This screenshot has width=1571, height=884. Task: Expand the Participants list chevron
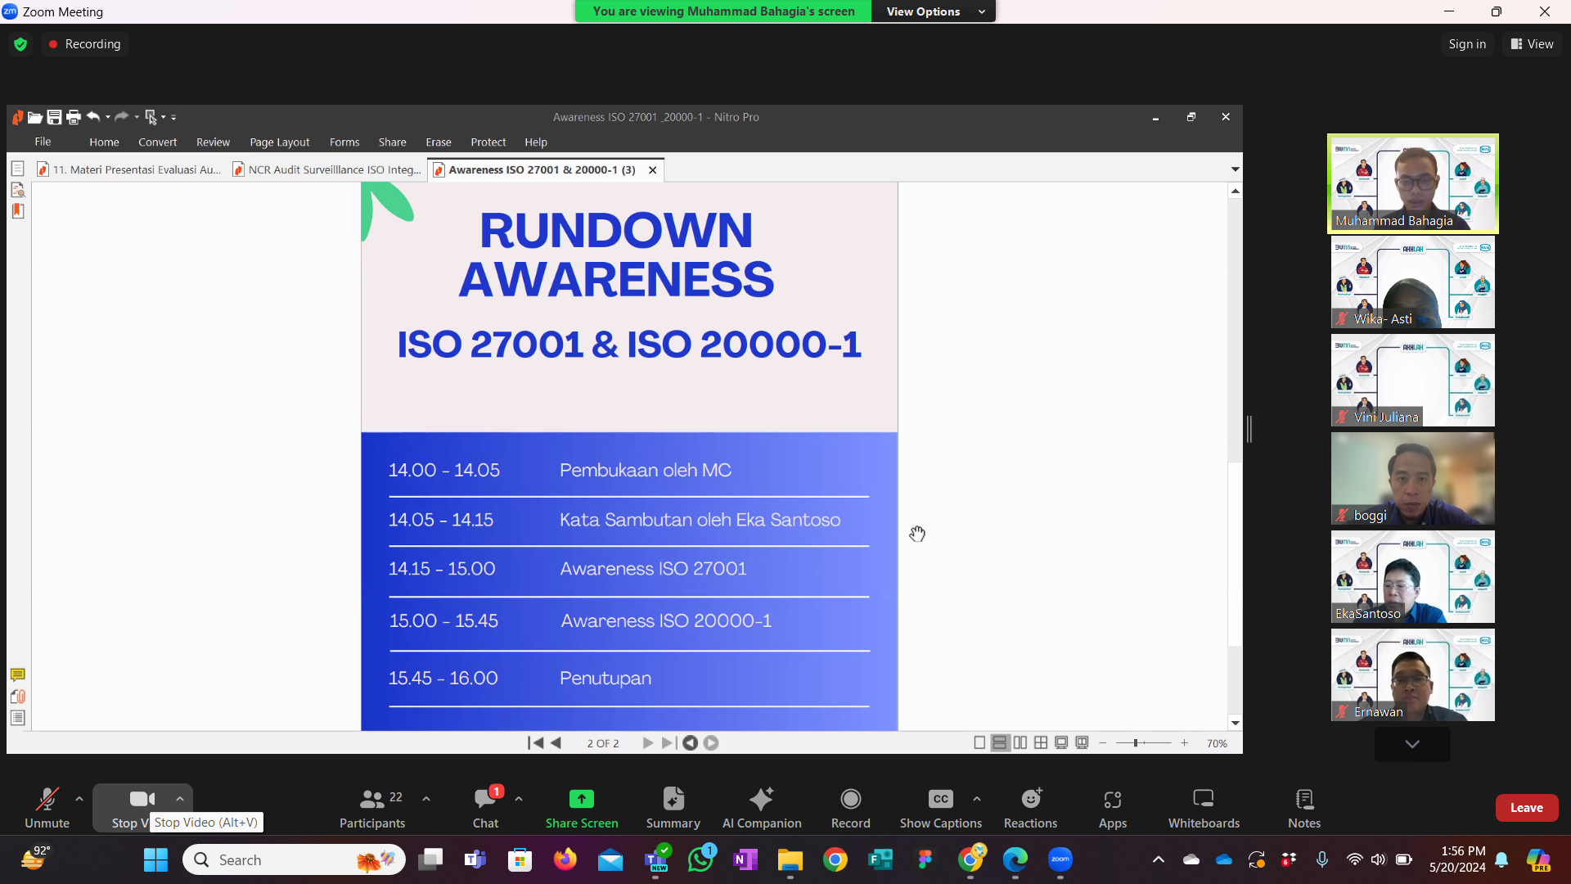[425, 799]
